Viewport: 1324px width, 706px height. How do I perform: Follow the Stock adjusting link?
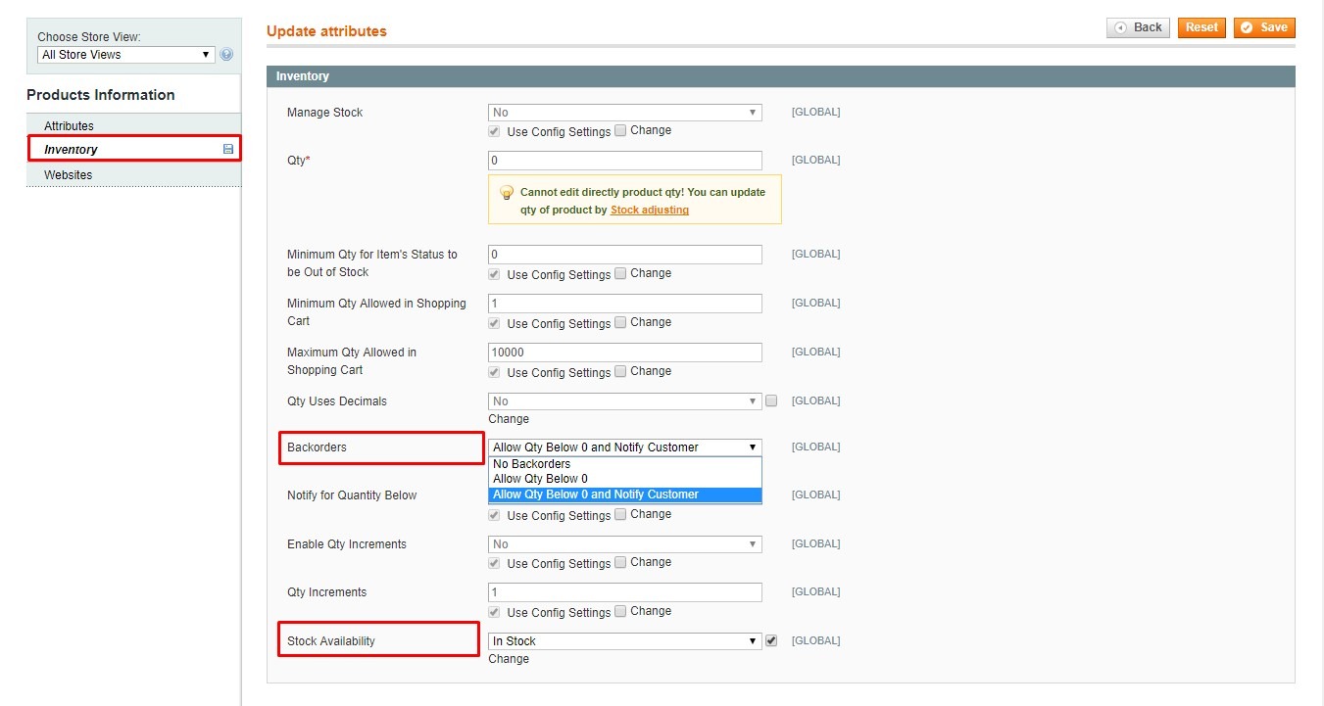[x=650, y=210]
